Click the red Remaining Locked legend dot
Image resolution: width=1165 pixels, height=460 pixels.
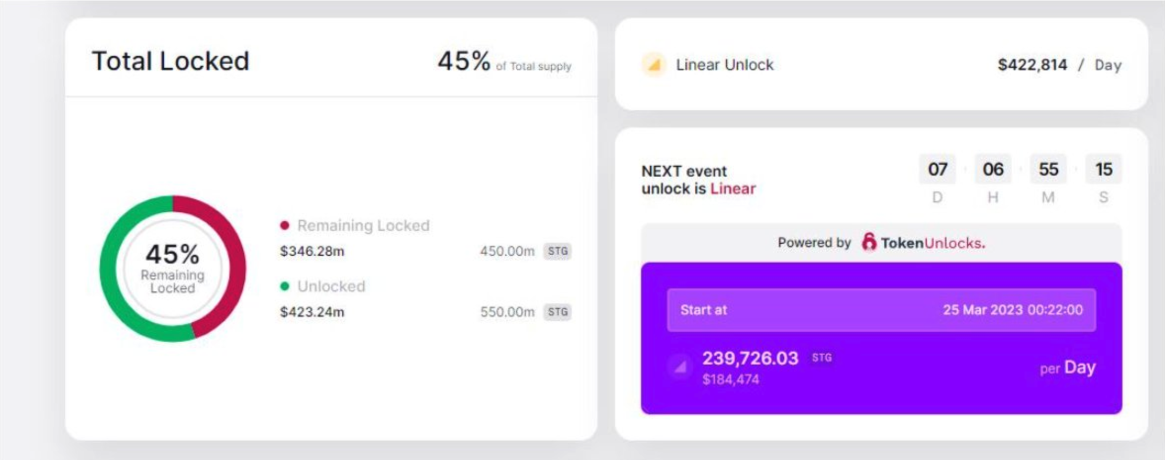tap(284, 226)
